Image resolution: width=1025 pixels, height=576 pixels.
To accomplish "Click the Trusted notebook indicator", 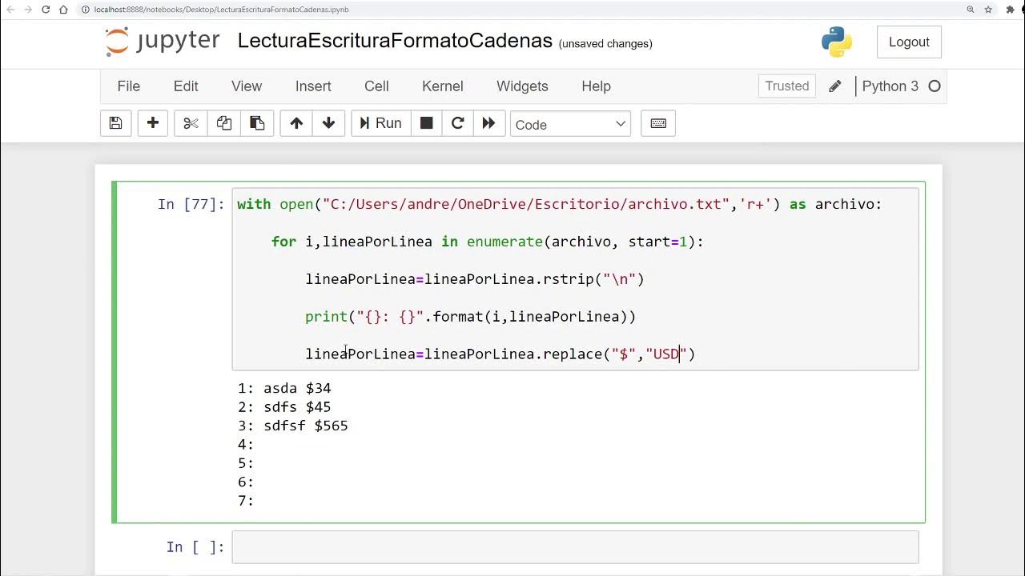I will [x=787, y=86].
